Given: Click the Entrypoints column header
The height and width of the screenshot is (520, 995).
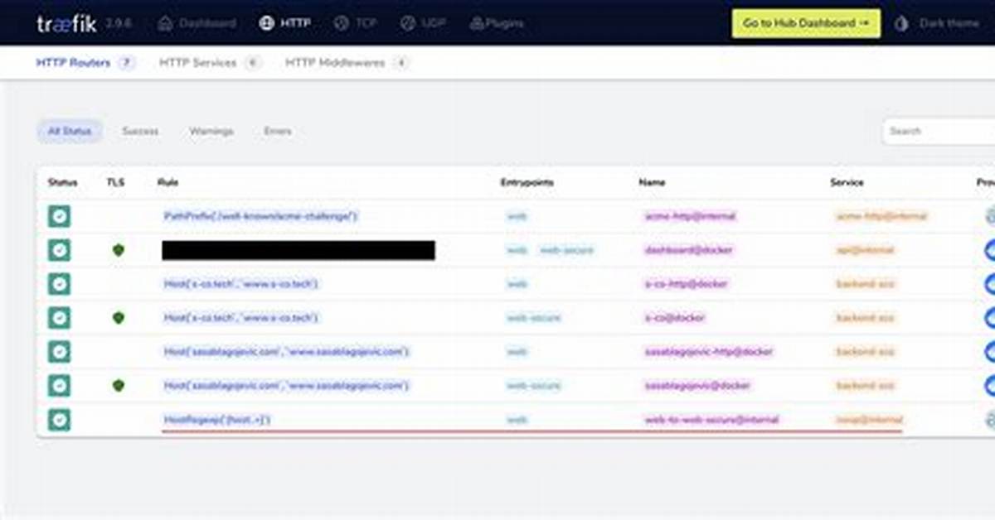Looking at the screenshot, I should pos(527,182).
